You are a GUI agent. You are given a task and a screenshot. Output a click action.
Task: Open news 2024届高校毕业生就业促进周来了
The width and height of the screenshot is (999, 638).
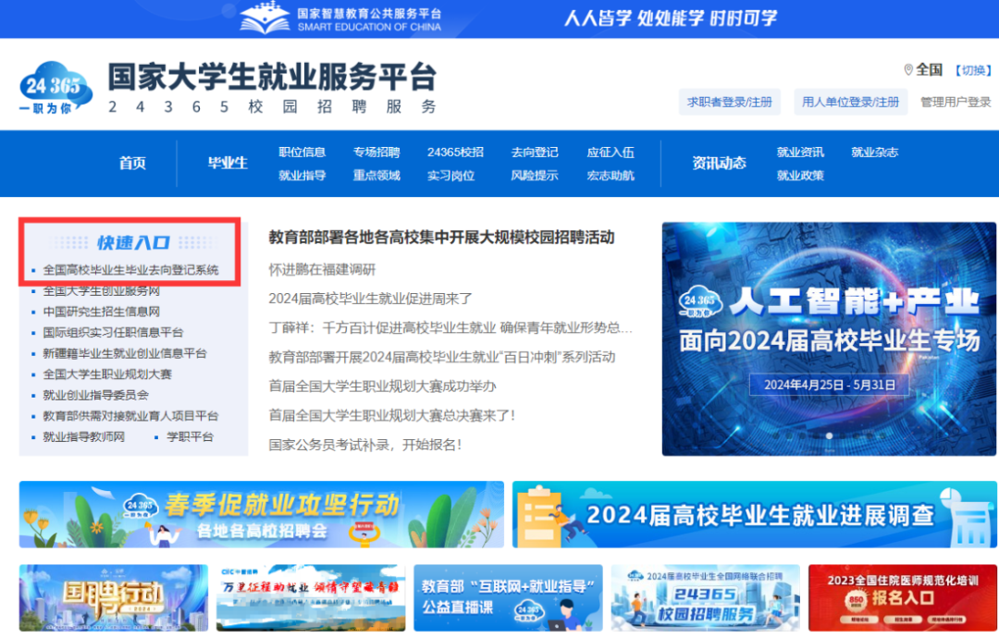[370, 299]
